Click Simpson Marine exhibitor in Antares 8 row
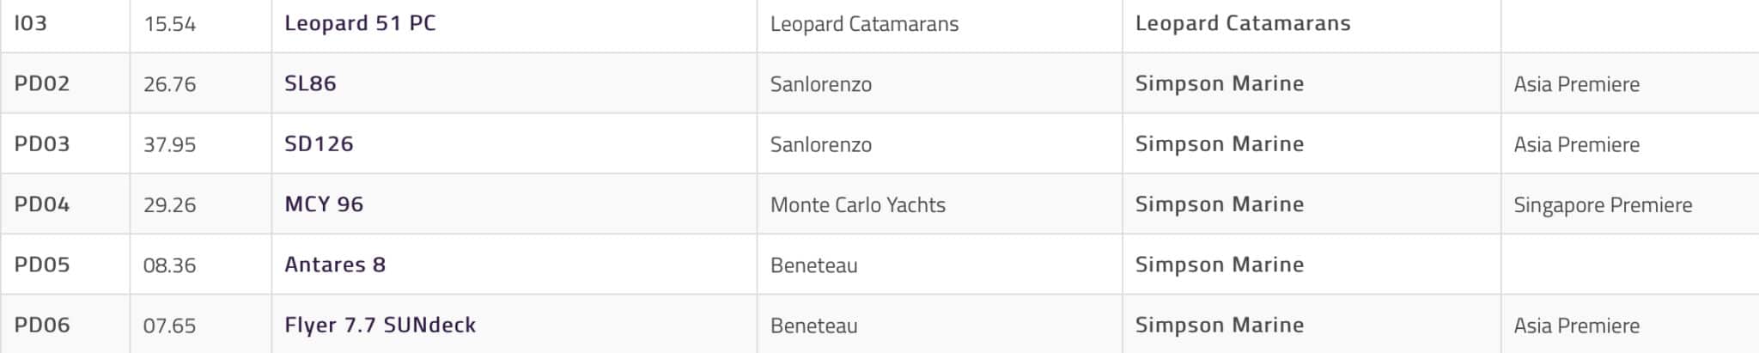This screenshot has width=1759, height=353. coord(1220,265)
